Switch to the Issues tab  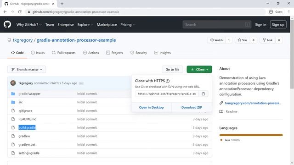click(x=38, y=53)
